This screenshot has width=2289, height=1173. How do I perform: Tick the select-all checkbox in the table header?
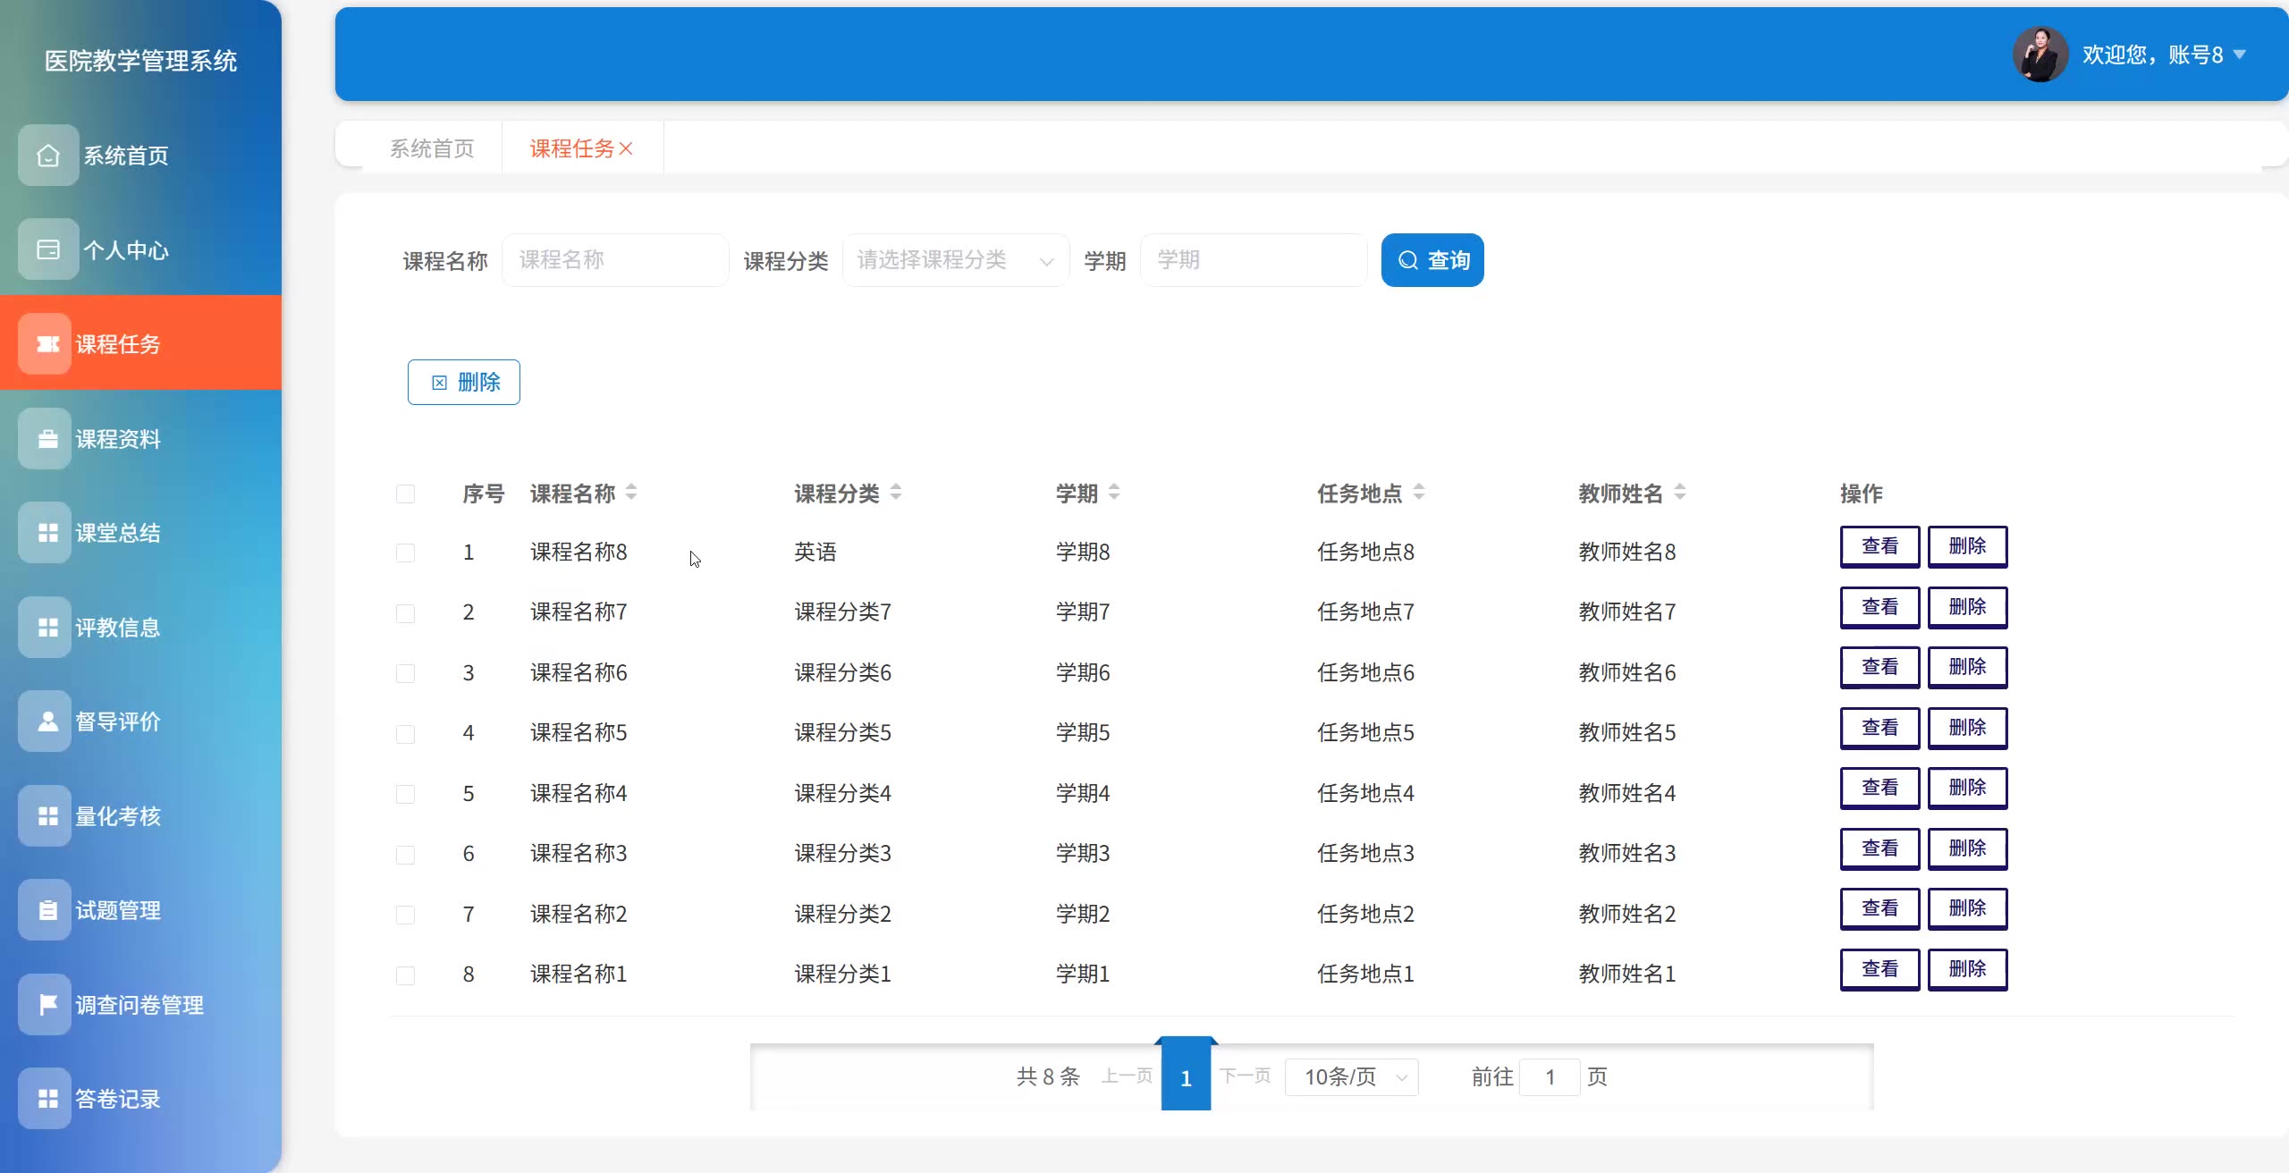[x=405, y=494]
